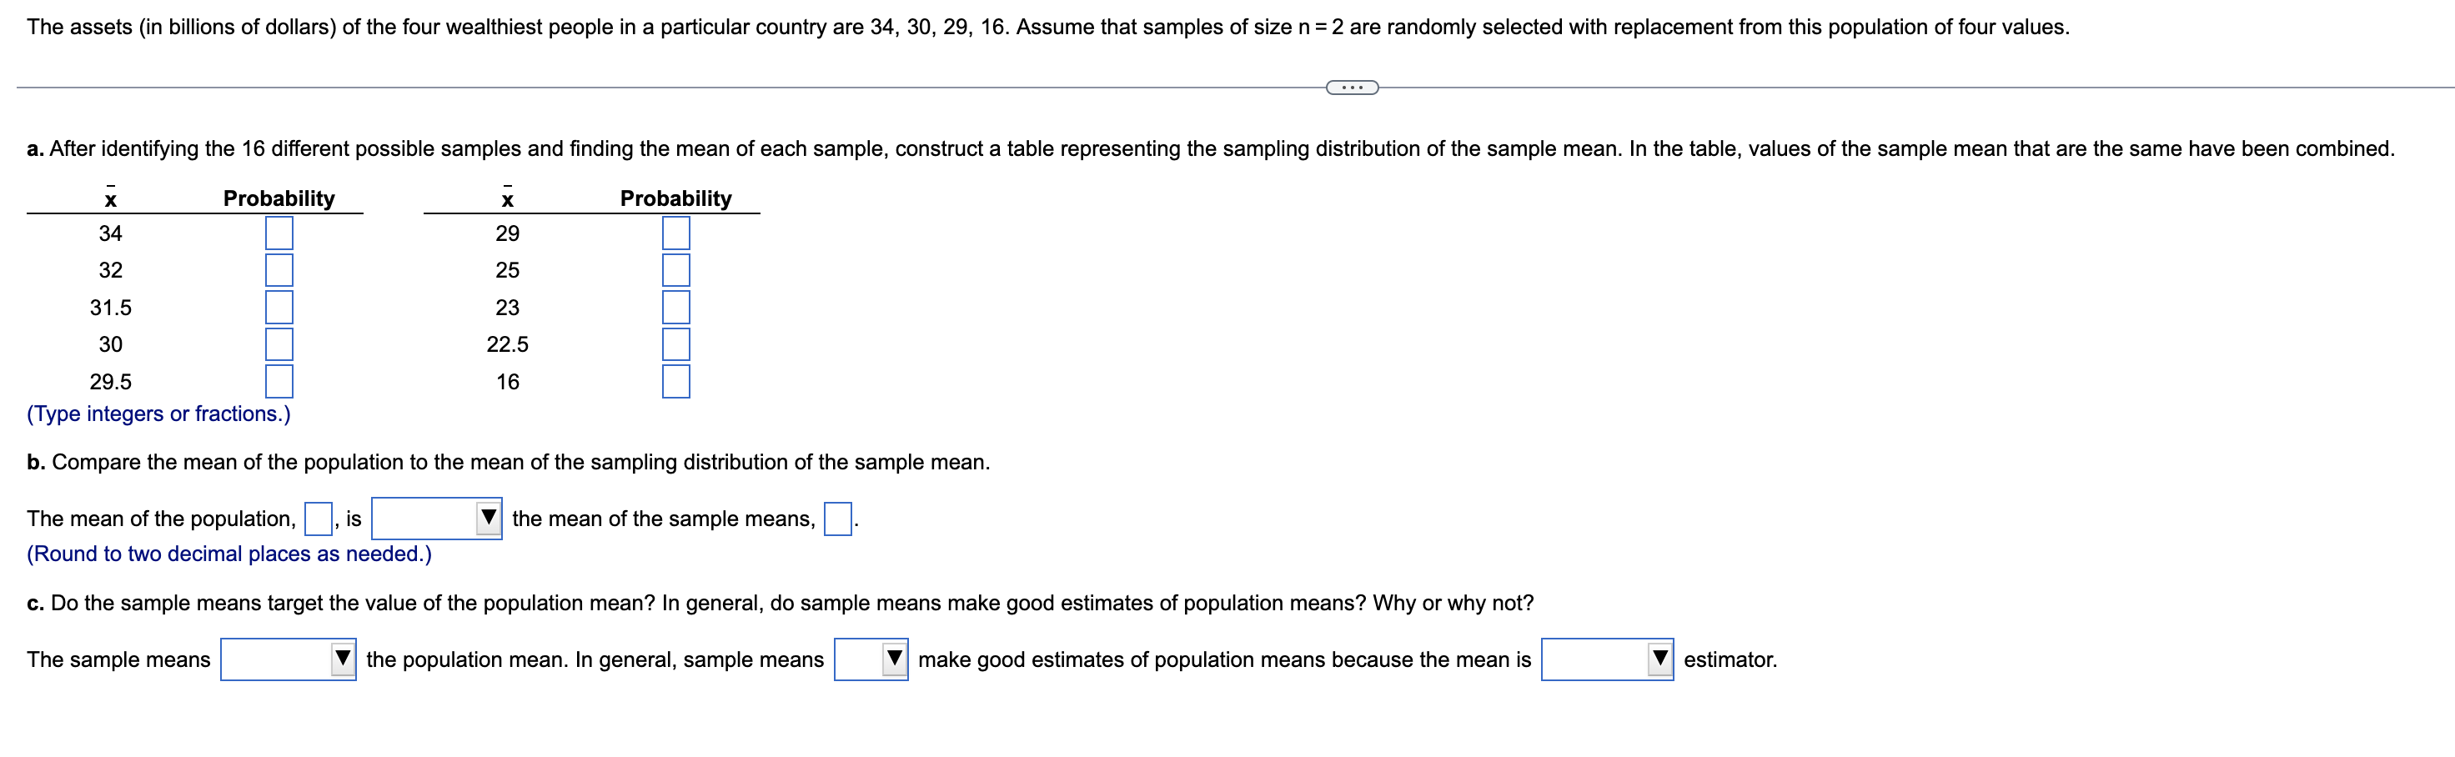The height and width of the screenshot is (757, 2455).
Task: Click the probability box for sample mean 29.5
Action: (x=280, y=380)
